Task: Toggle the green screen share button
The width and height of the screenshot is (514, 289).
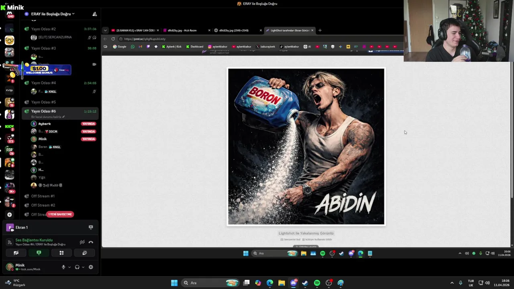Action: point(39,253)
